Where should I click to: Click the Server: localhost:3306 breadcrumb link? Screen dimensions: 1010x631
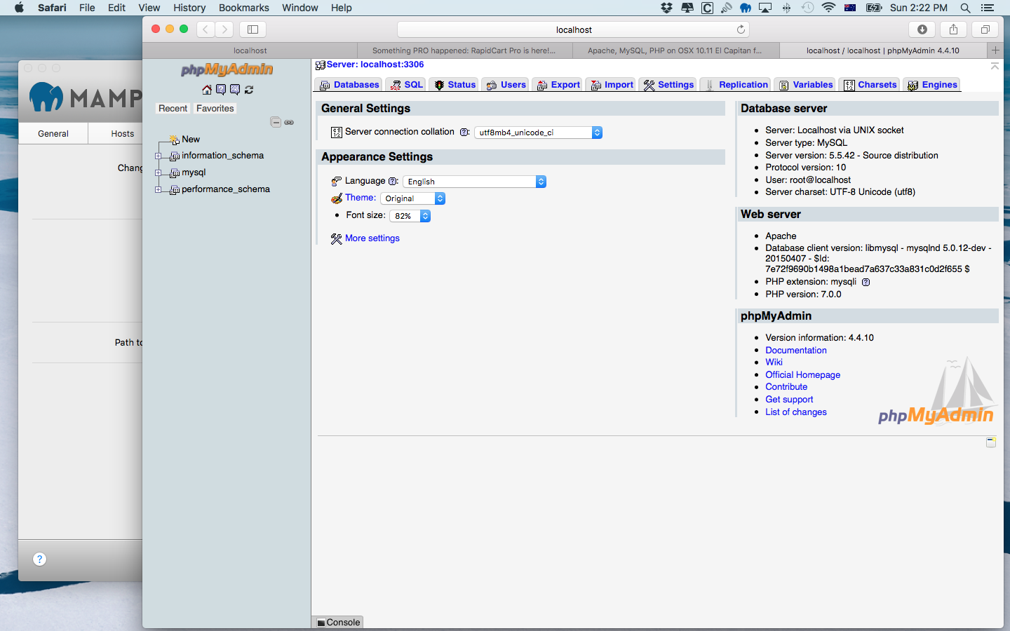(x=375, y=65)
